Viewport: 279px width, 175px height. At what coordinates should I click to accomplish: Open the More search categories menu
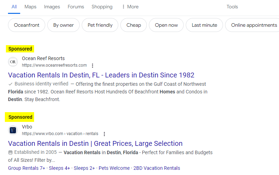tap(130, 7)
